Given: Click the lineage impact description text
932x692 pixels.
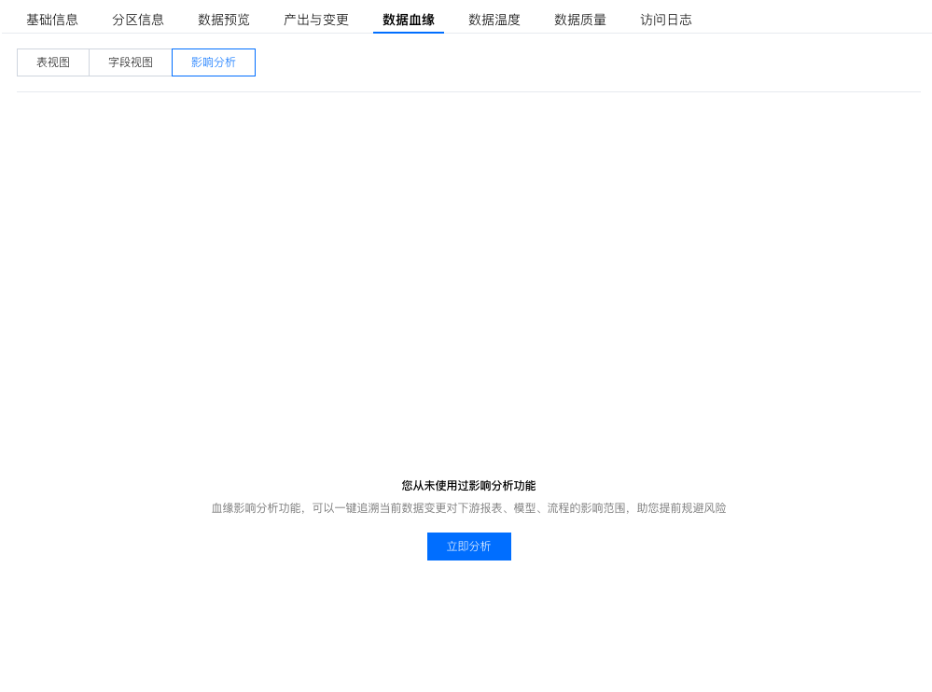Looking at the screenshot, I should (468, 507).
